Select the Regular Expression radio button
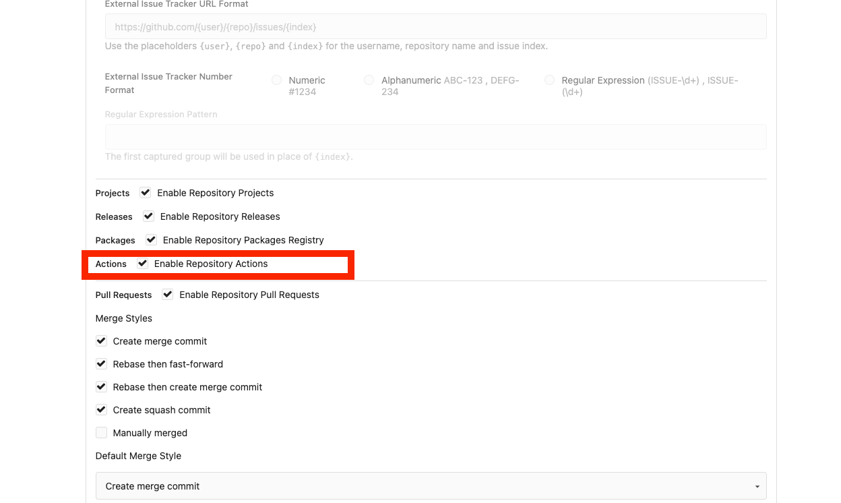Image resolution: width=841 pixels, height=503 pixels. point(549,80)
